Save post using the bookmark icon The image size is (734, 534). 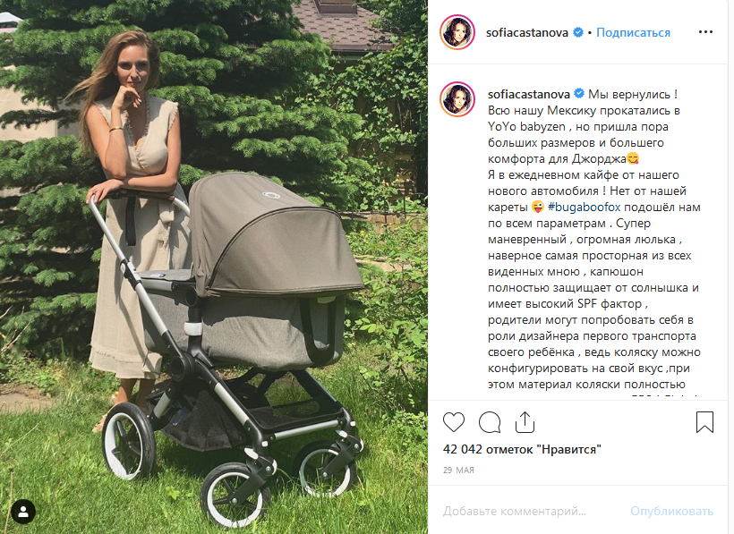coord(704,422)
